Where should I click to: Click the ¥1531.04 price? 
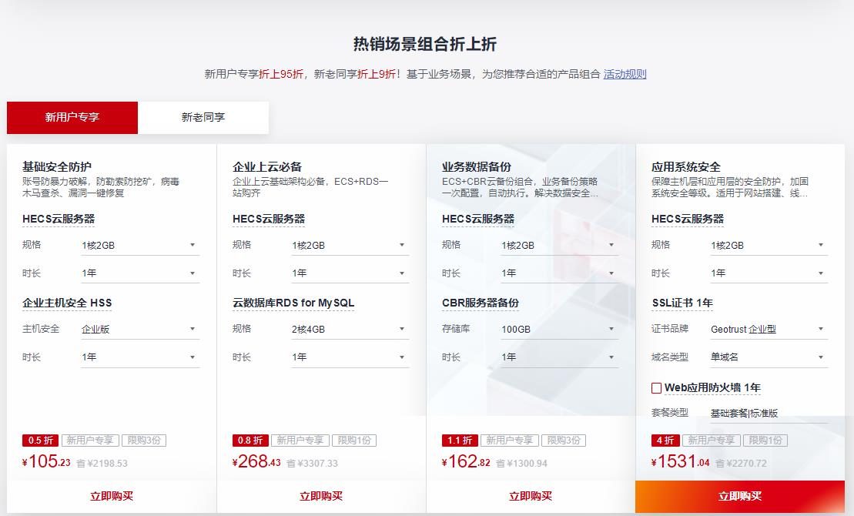(680, 461)
